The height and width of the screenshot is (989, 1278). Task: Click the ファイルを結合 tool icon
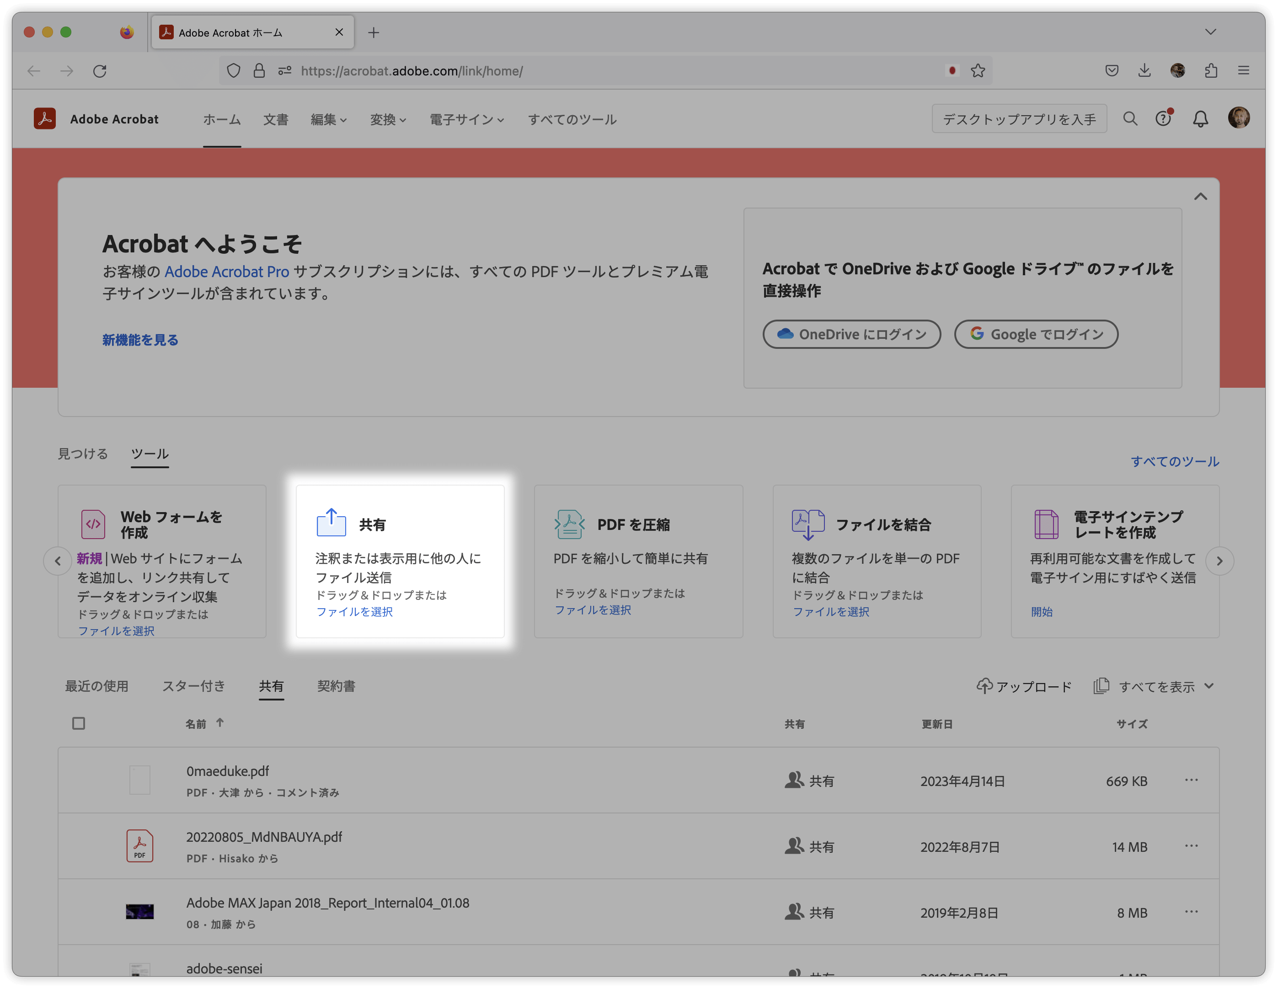point(808,524)
